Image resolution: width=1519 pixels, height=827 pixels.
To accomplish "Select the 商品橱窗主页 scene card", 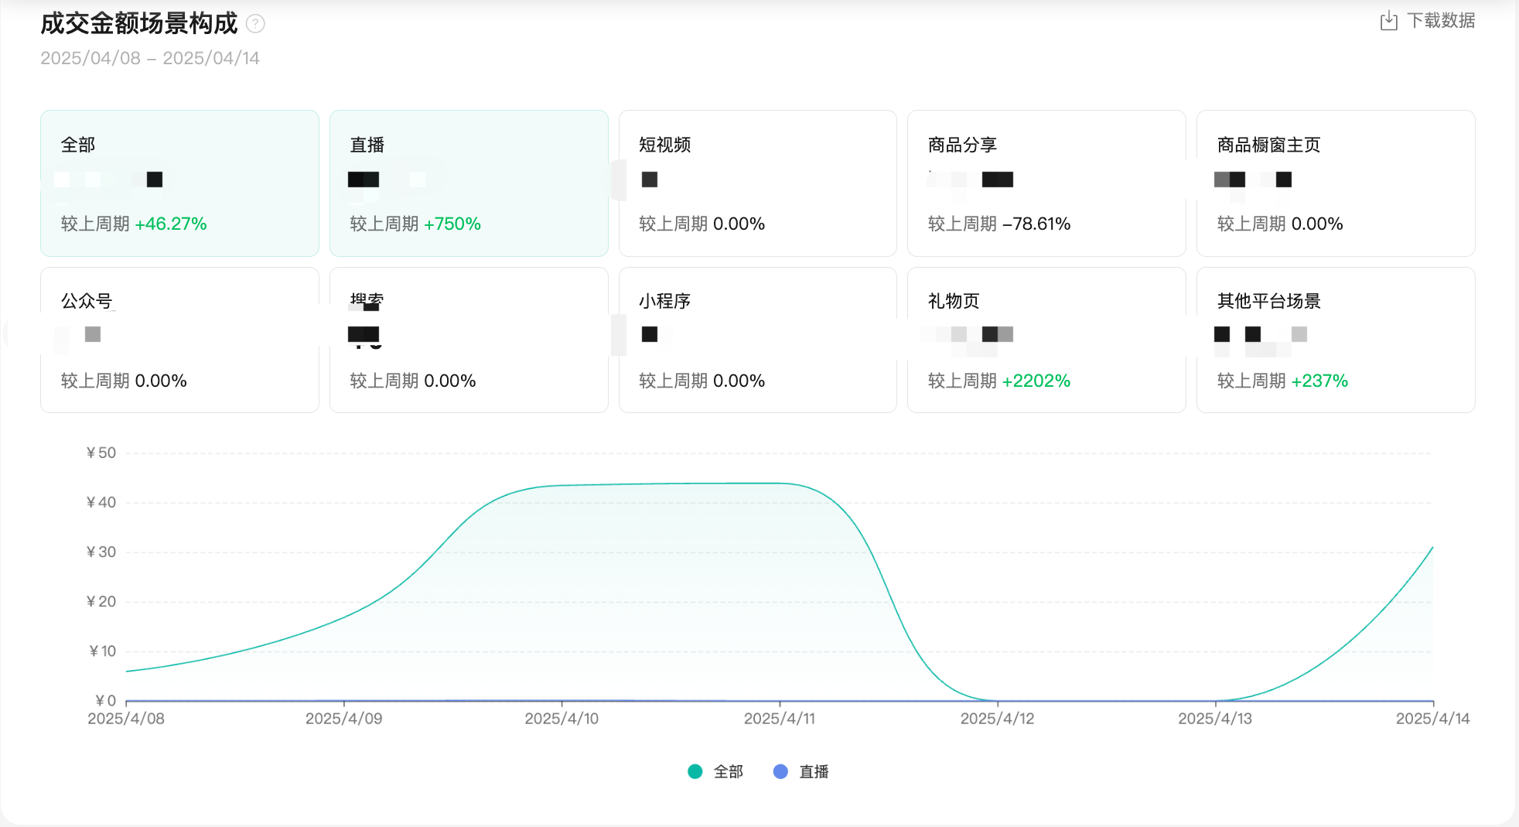I will [1335, 183].
